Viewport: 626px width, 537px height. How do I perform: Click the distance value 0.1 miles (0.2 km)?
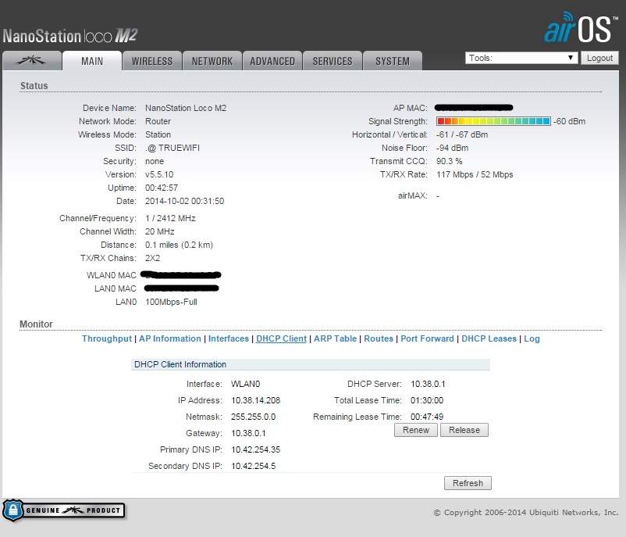(x=179, y=245)
